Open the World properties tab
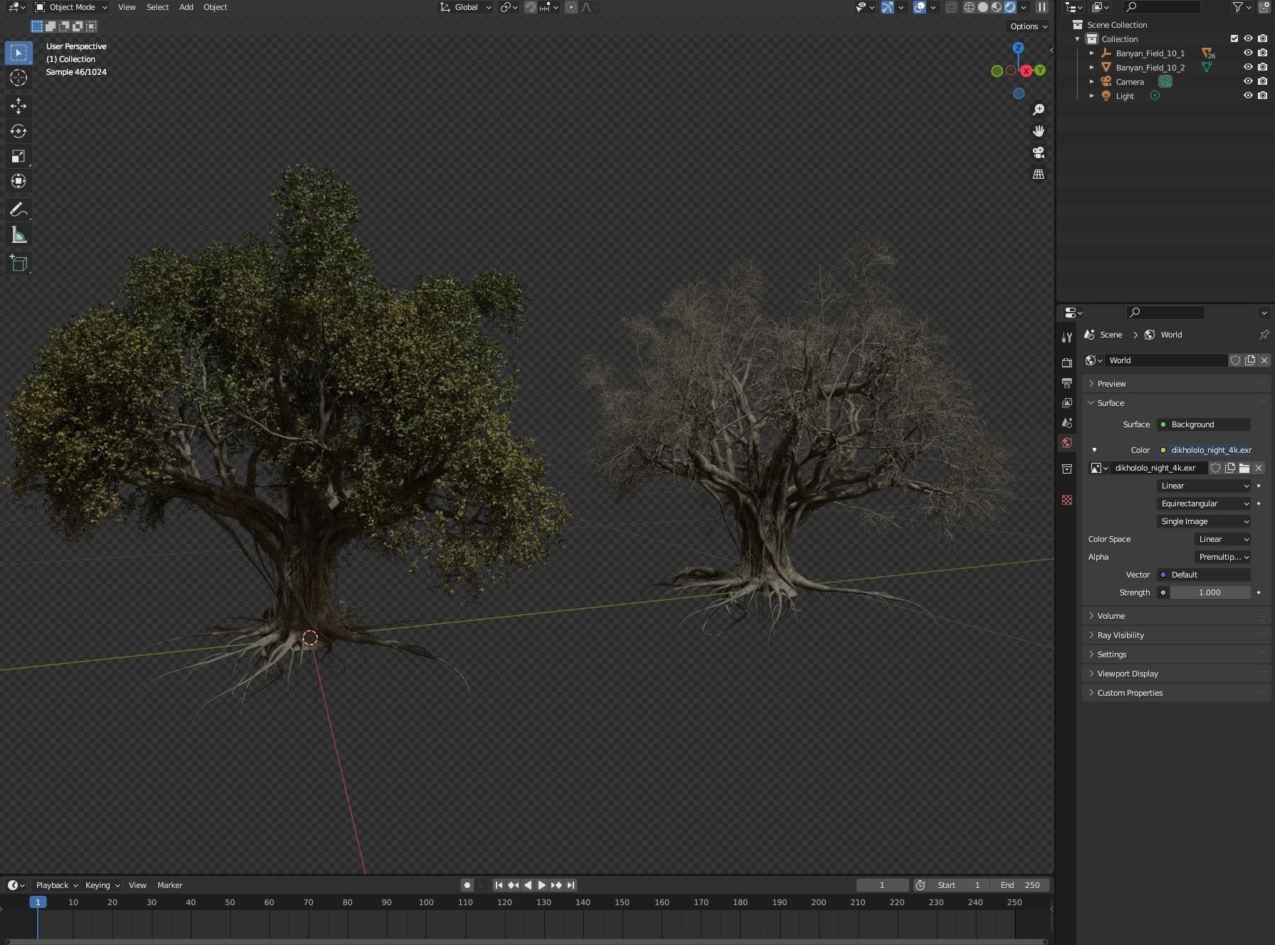The image size is (1275, 945). [1067, 443]
